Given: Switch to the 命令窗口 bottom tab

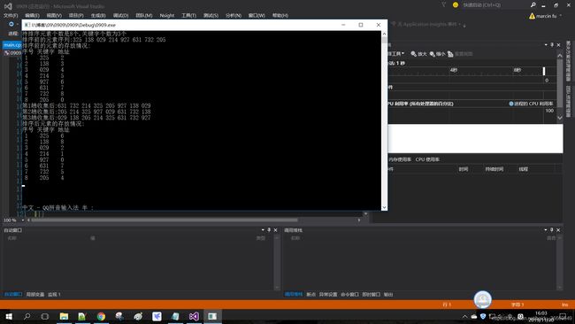Looking at the screenshot, I should tap(349, 294).
